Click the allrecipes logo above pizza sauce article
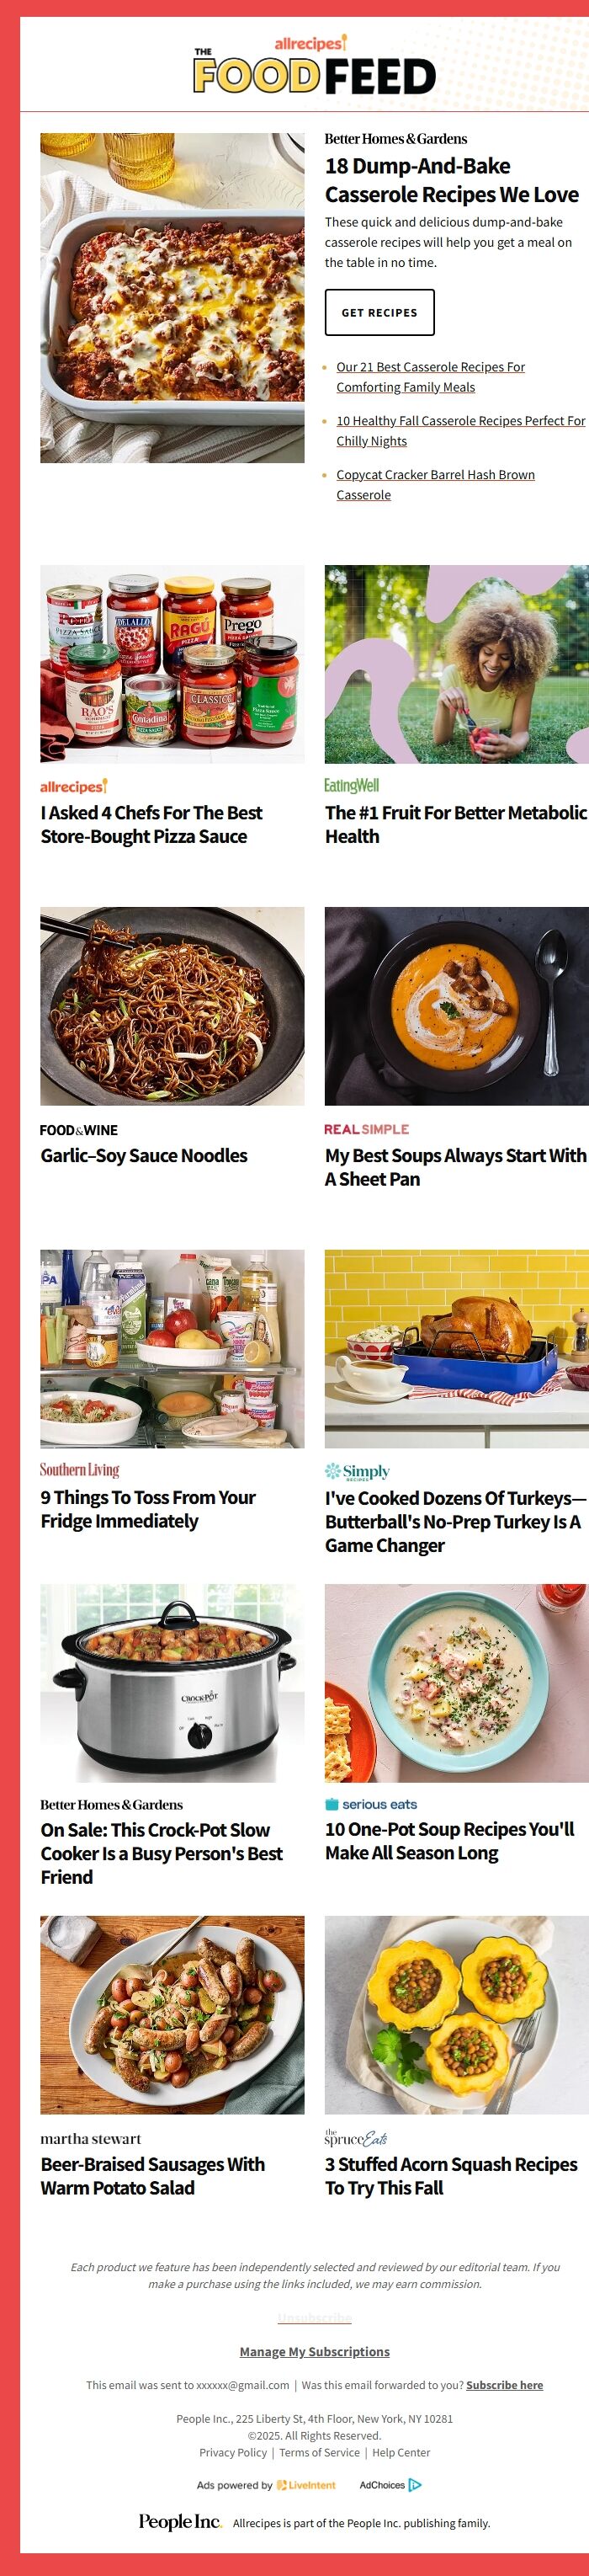 (73, 786)
